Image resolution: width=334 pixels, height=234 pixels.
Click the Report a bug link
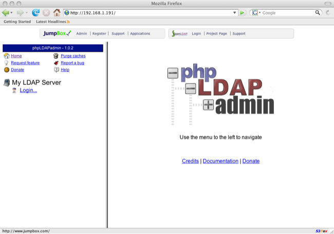click(72, 63)
